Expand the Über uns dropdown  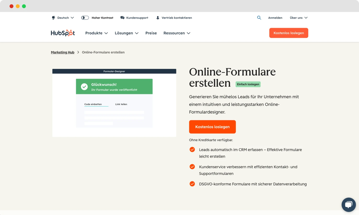point(298,17)
